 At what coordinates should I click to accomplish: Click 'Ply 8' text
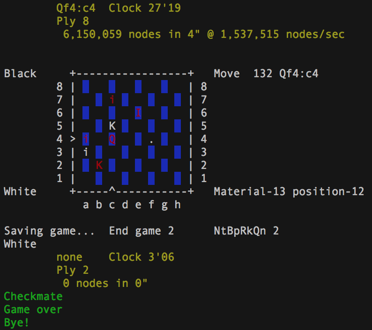coord(73,21)
